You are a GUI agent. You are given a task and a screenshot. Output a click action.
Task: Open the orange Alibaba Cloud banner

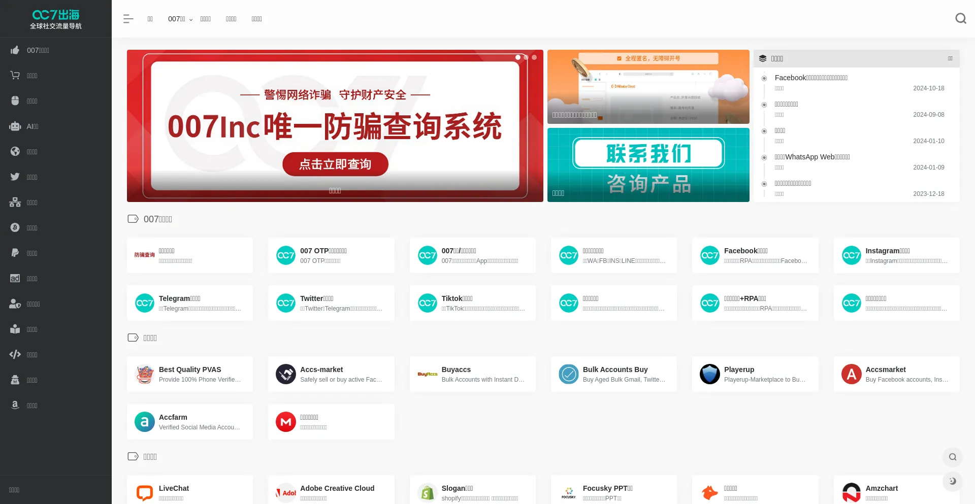648,87
